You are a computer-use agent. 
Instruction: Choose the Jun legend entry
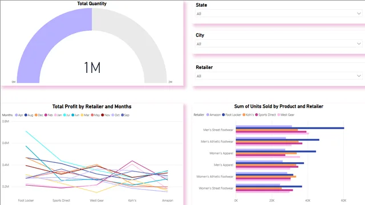(75, 115)
